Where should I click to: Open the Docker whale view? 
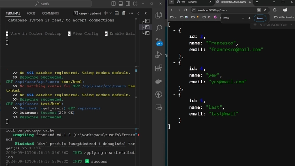pyautogui.click(x=159, y=81)
